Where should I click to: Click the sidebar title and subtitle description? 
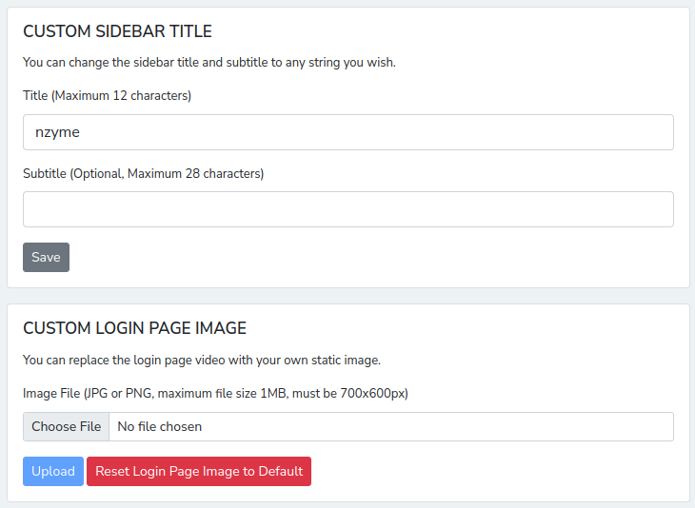click(208, 63)
